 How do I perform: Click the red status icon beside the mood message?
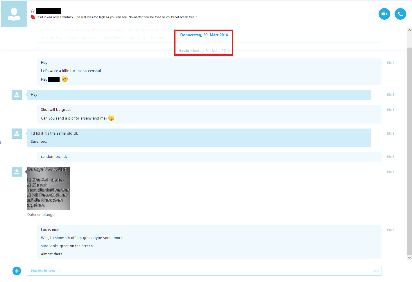pyautogui.click(x=33, y=17)
